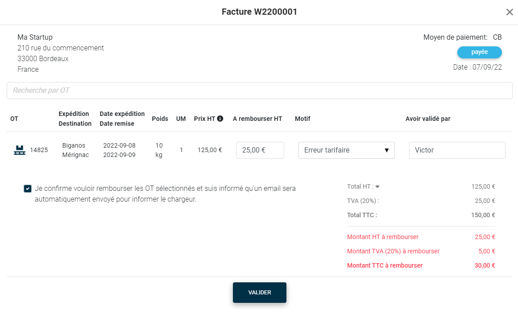518x314 pixels.
Task: Toggle the refund confirmation checkbox
Action: click(28, 189)
